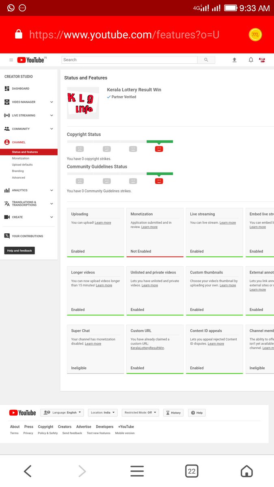The height and width of the screenshot is (487, 274).
Task: Click the green smiley under Copyright Status
Action: coord(159,149)
